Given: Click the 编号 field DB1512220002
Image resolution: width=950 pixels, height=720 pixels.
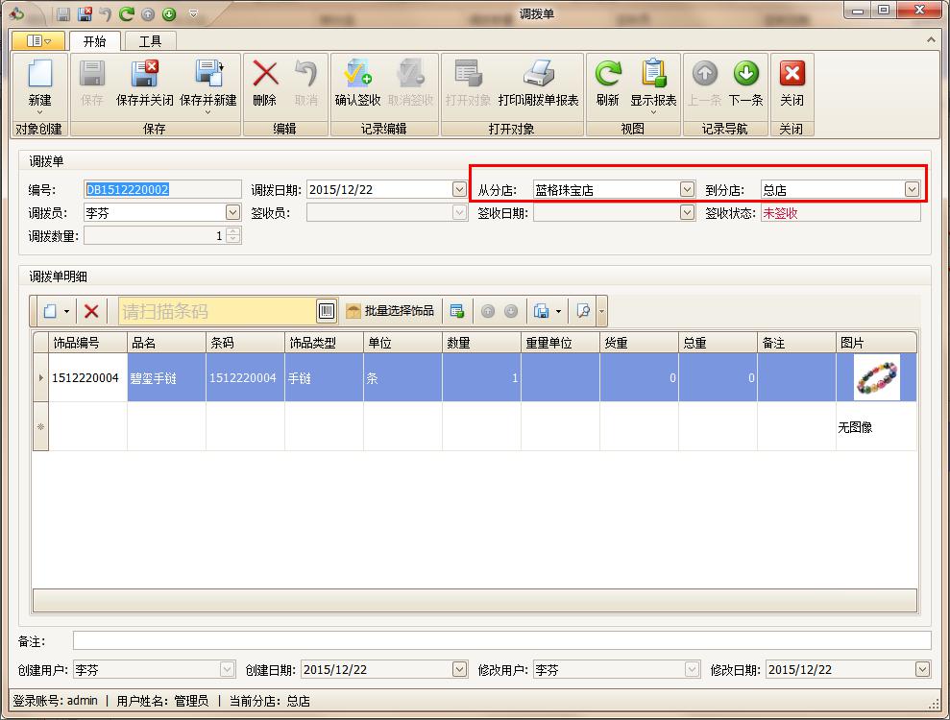Looking at the screenshot, I should (162, 189).
